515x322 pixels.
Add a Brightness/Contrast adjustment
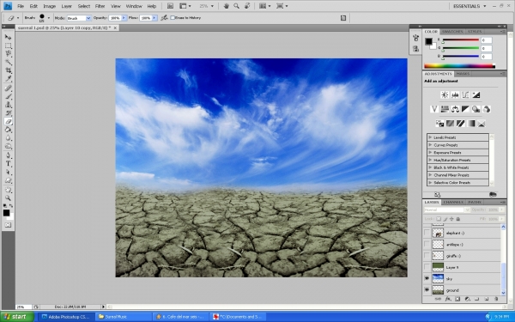[445, 95]
